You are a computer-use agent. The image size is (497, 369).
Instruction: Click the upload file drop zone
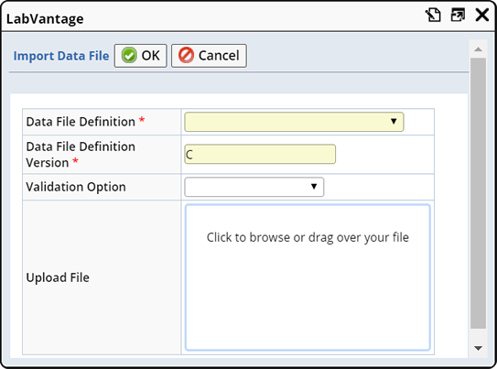pyautogui.click(x=308, y=277)
